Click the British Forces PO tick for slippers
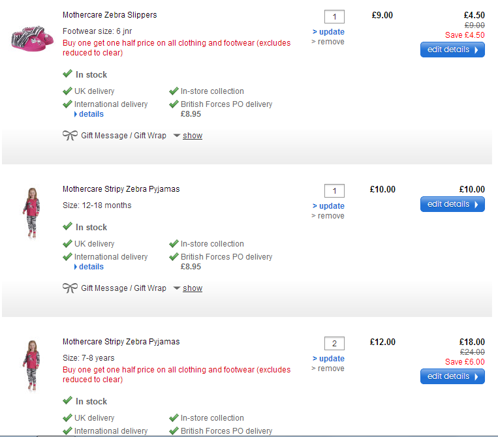This screenshot has width=498, height=437. (x=174, y=104)
